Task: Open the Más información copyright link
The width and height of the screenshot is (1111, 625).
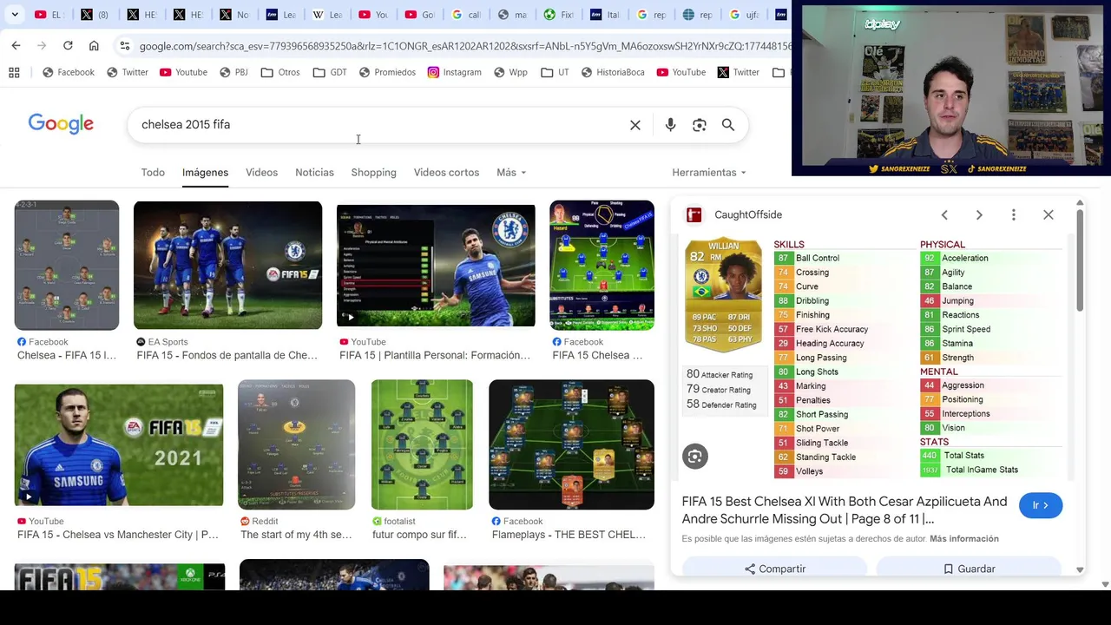Action: 963,538
